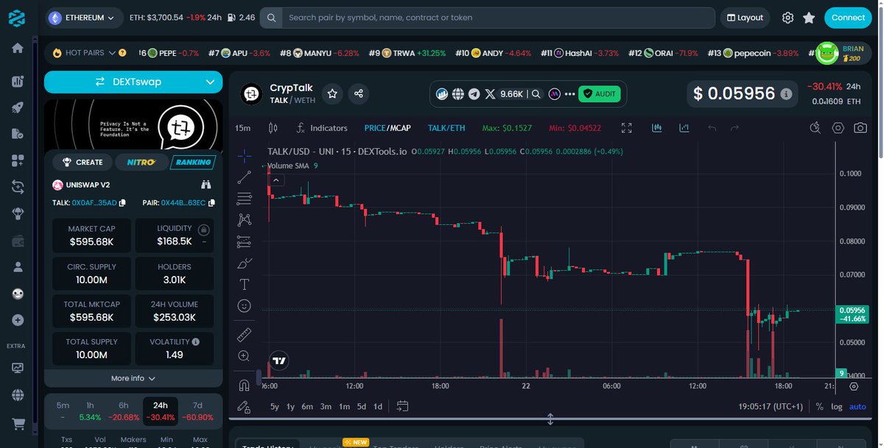Click the hot pair TRWA link
The width and height of the screenshot is (884, 448).
coord(407,53)
